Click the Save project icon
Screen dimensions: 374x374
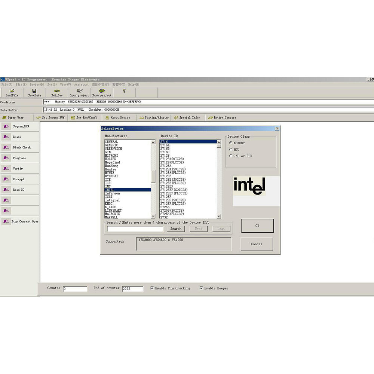tap(102, 91)
